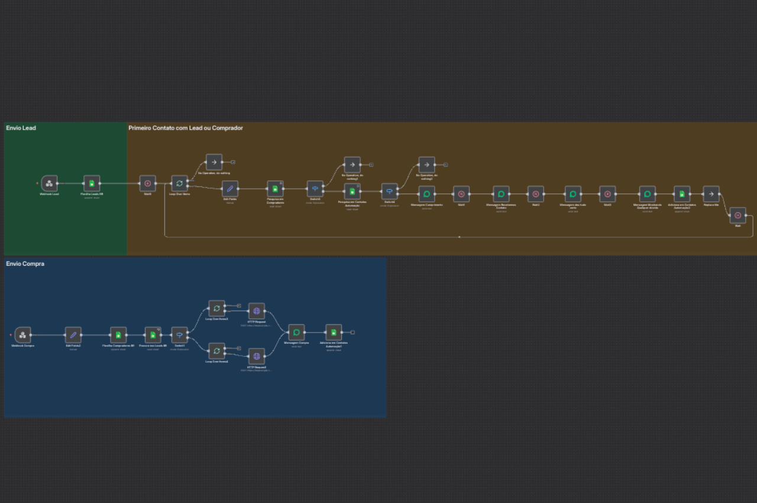The height and width of the screenshot is (503, 757).
Task: Select the Envio Compra sticky note title
Action: (25, 263)
